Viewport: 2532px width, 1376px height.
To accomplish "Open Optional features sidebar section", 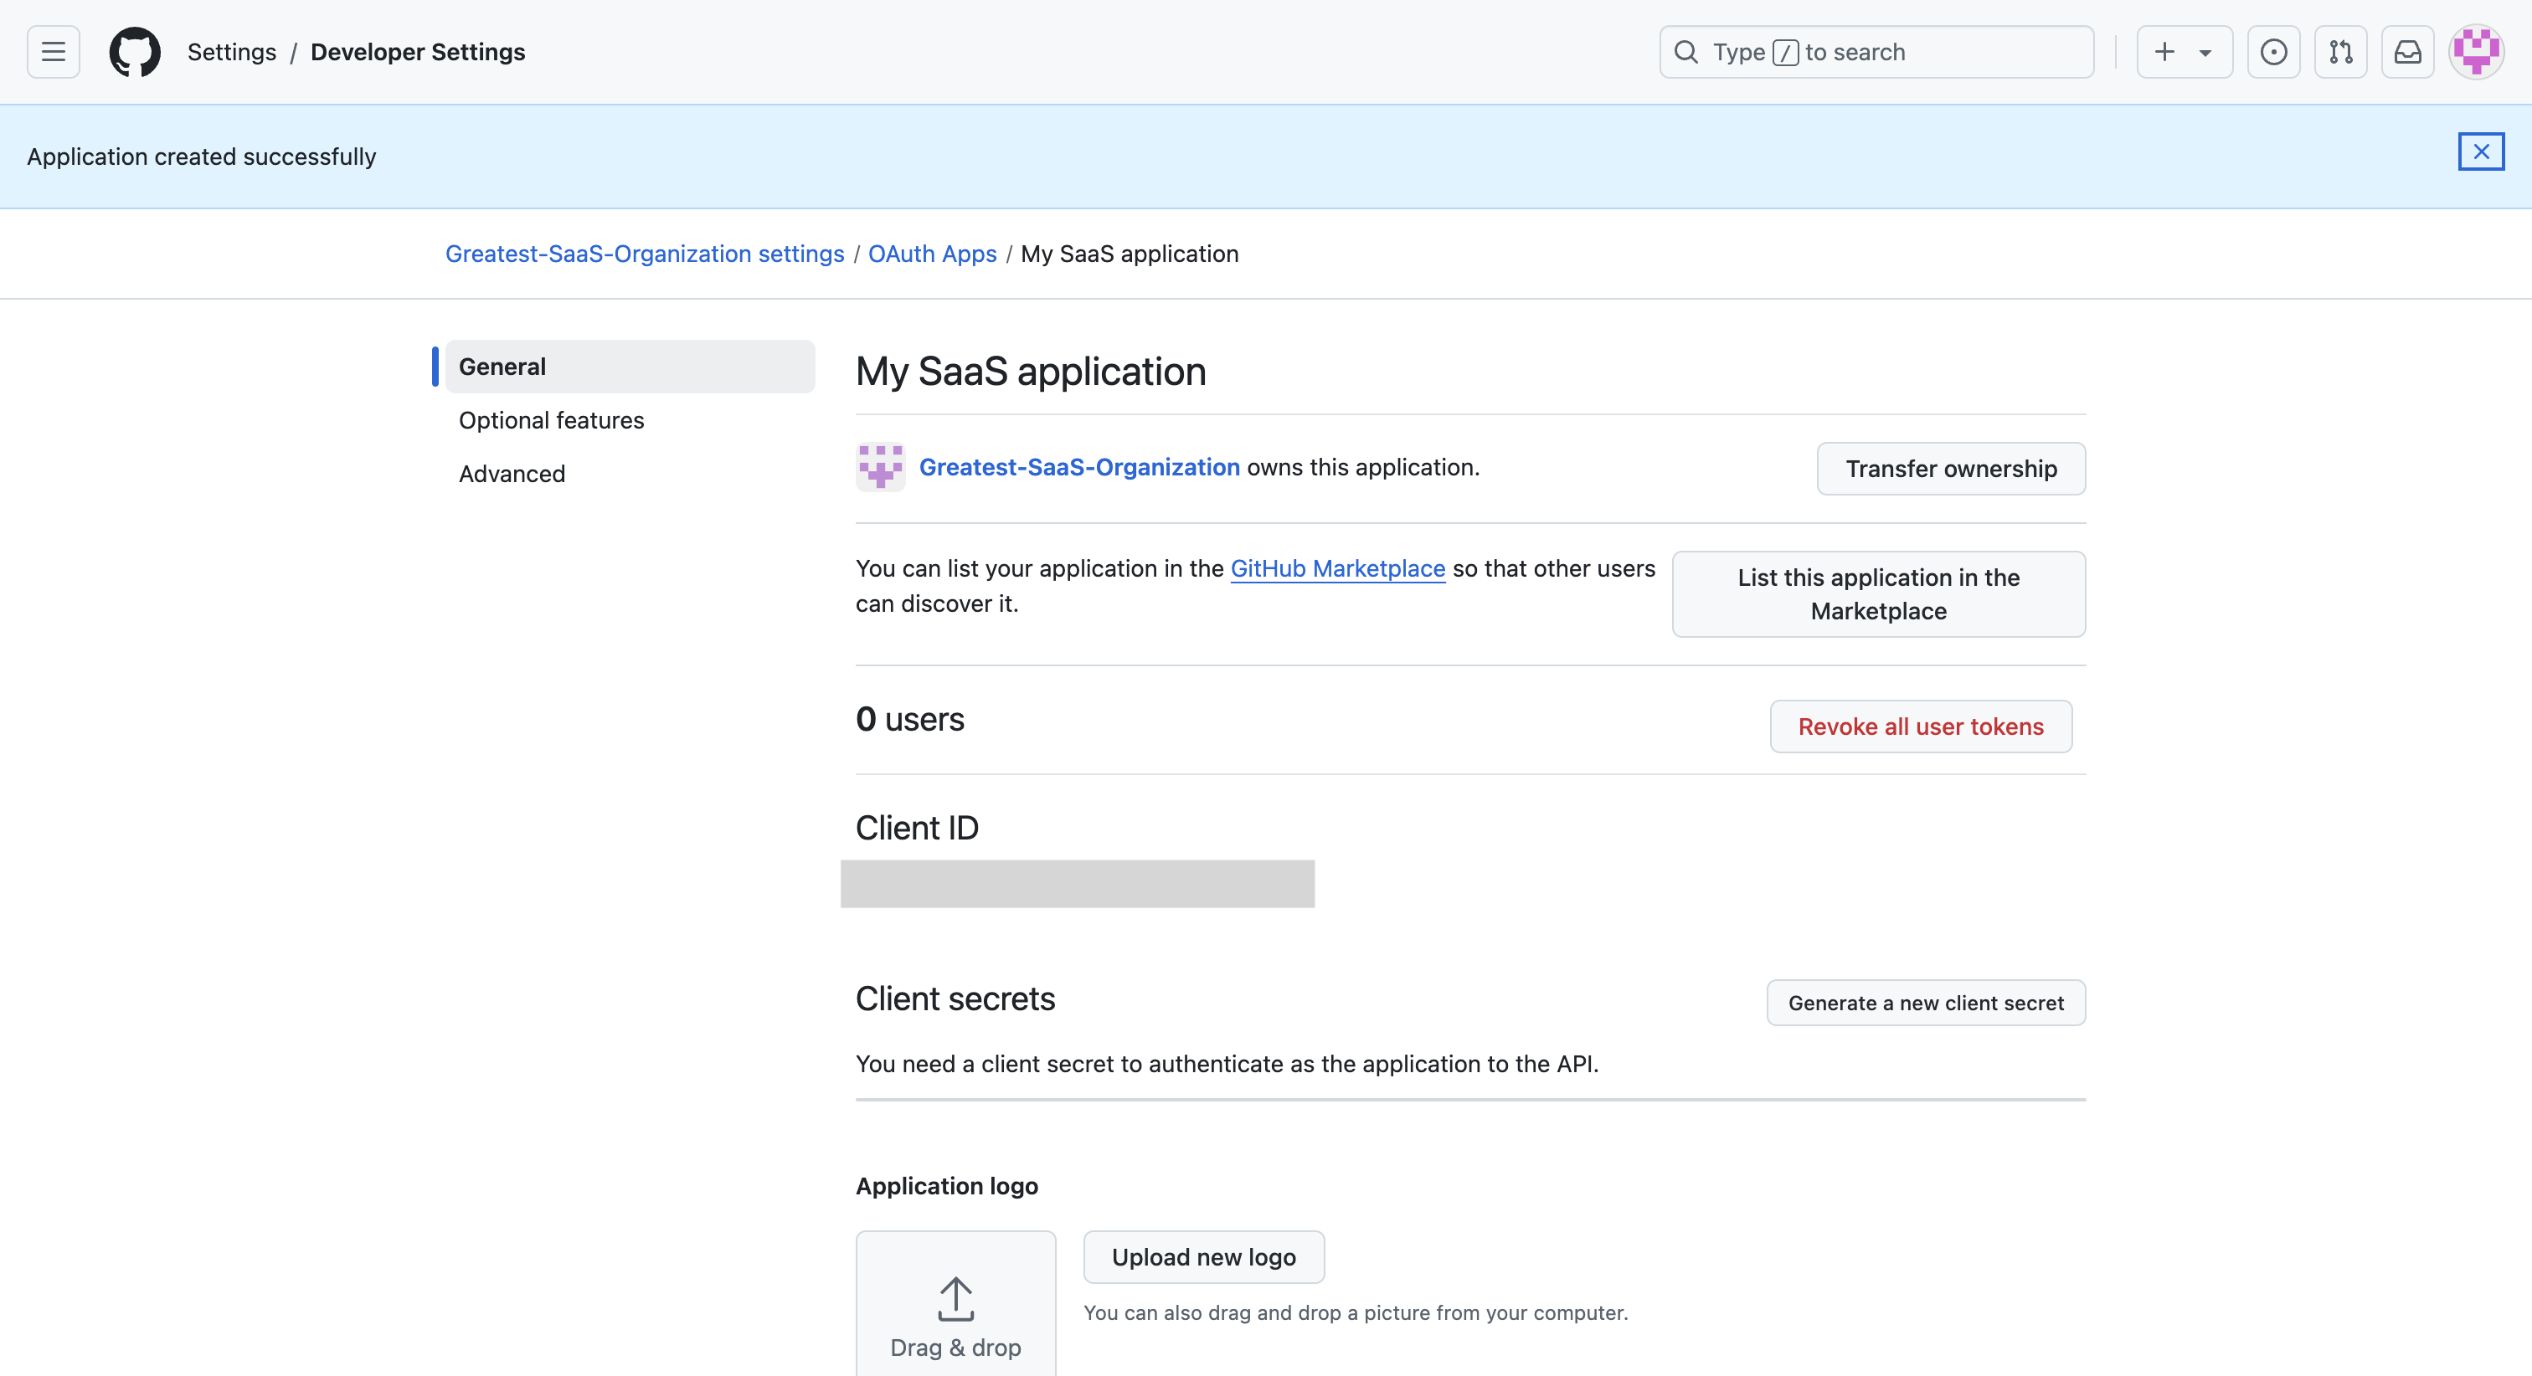I will [552, 421].
